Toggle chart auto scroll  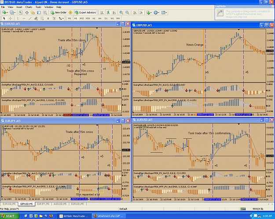pyautogui.click(x=135, y=12)
